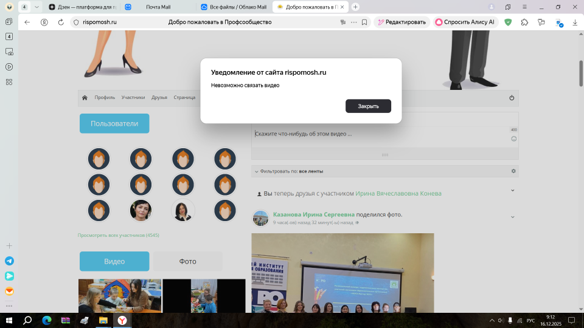Open the Участники menu item
Image resolution: width=584 pixels, height=328 pixels.
pyautogui.click(x=133, y=98)
